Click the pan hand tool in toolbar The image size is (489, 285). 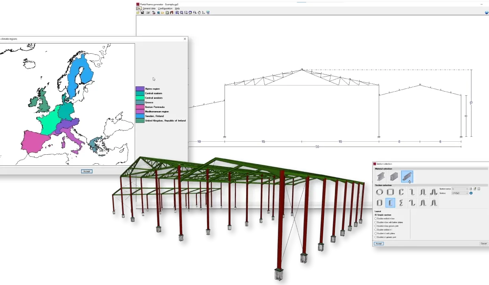pos(199,13)
